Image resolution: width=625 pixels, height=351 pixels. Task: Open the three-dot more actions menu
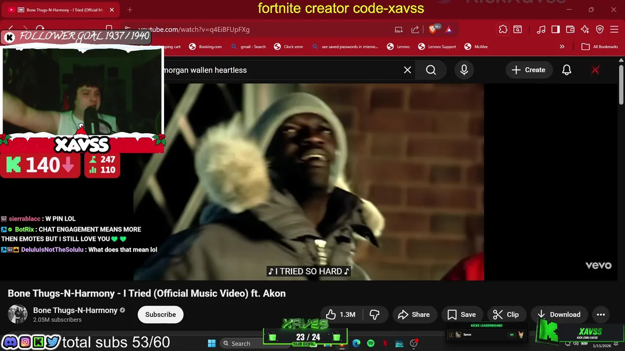[601, 314]
